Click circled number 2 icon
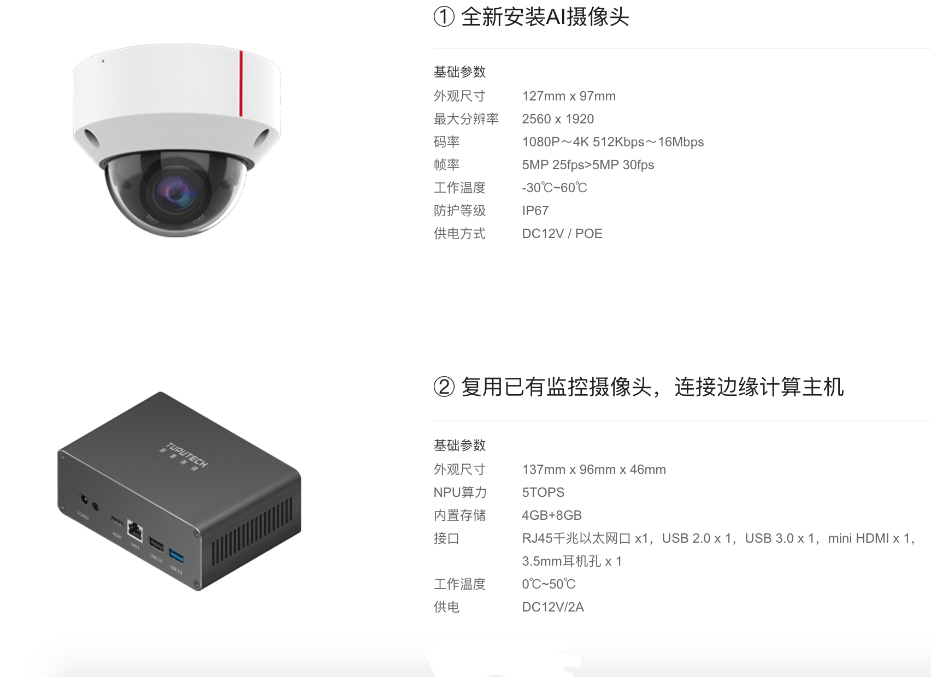931x677 pixels. [x=444, y=387]
